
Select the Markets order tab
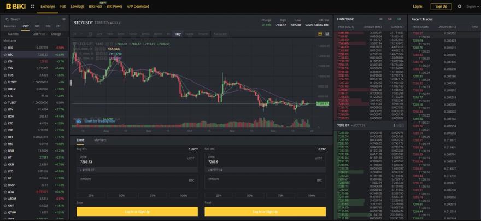(100, 140)
